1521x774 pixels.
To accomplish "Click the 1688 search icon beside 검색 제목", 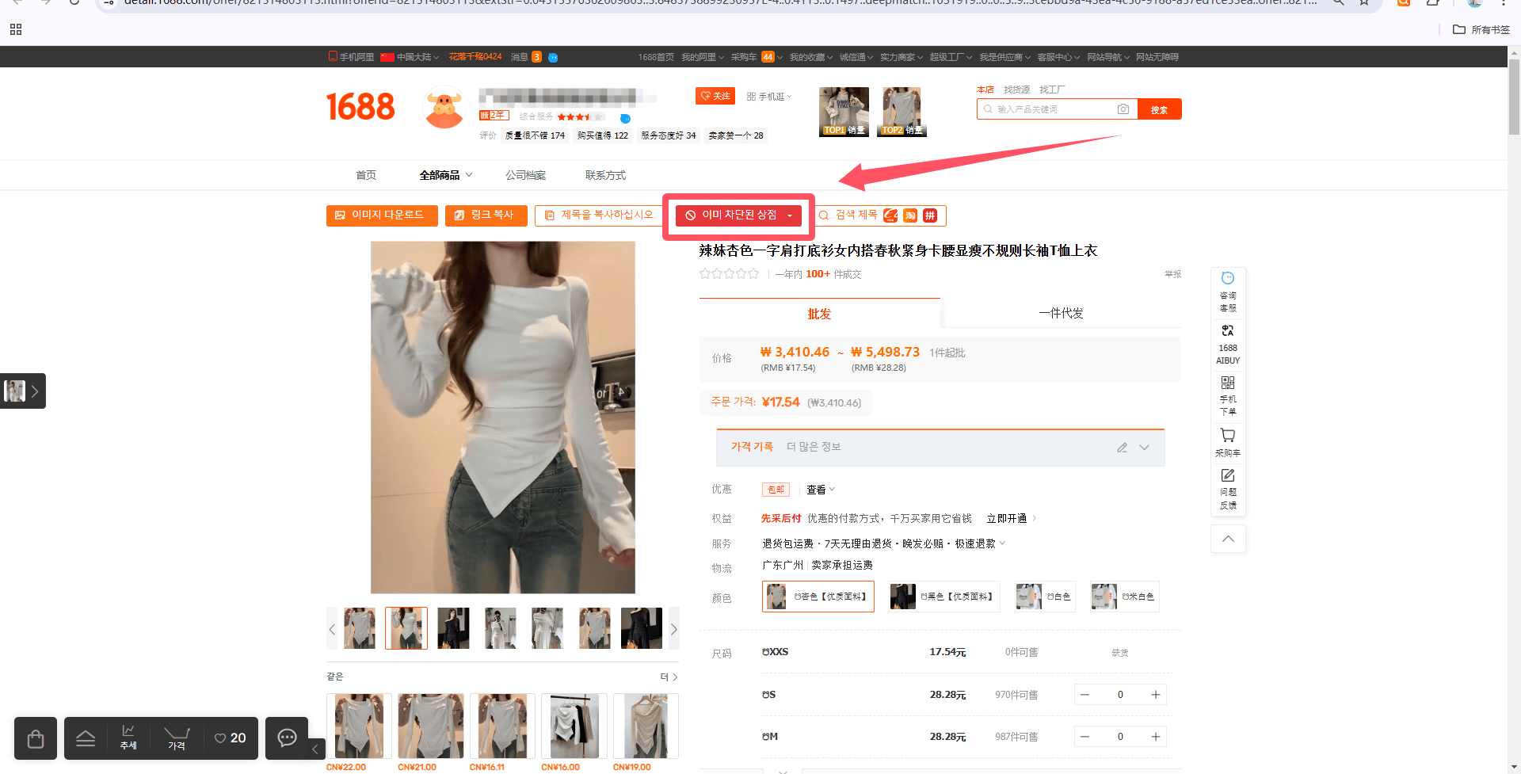I will [890, 215].
